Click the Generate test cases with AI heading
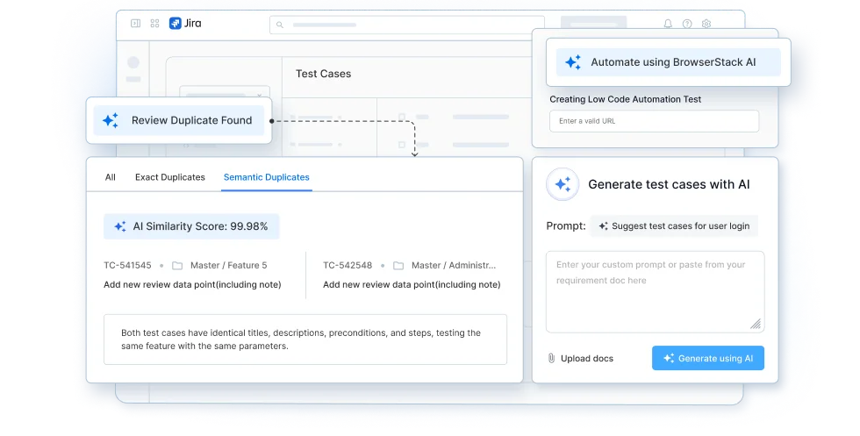Screen dimensions: 860x436 pyautogui.click(x=669, y=184)
